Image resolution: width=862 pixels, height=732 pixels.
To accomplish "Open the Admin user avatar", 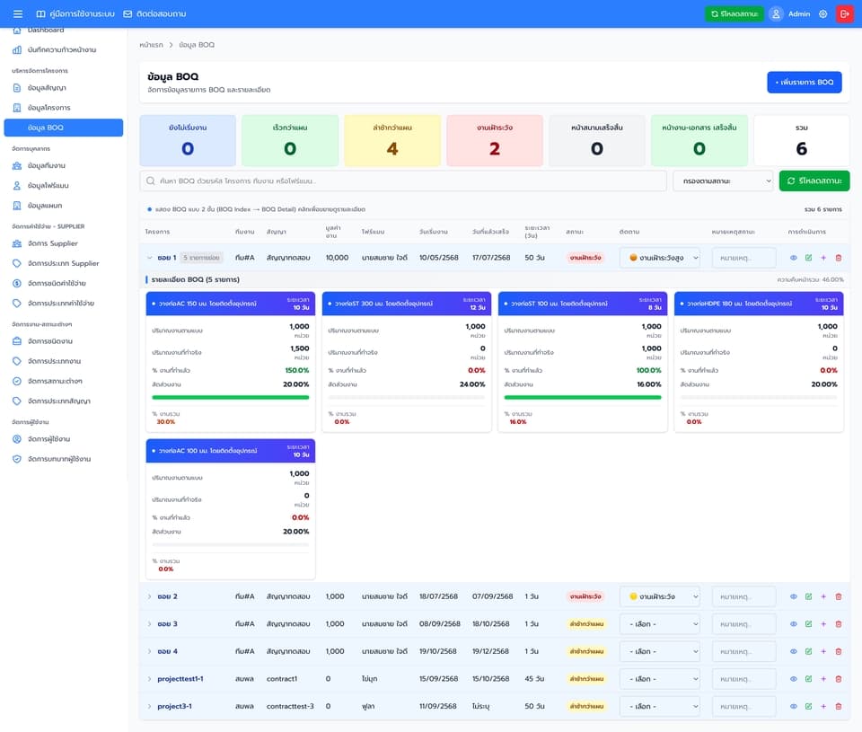I will (x=776, y=13).
